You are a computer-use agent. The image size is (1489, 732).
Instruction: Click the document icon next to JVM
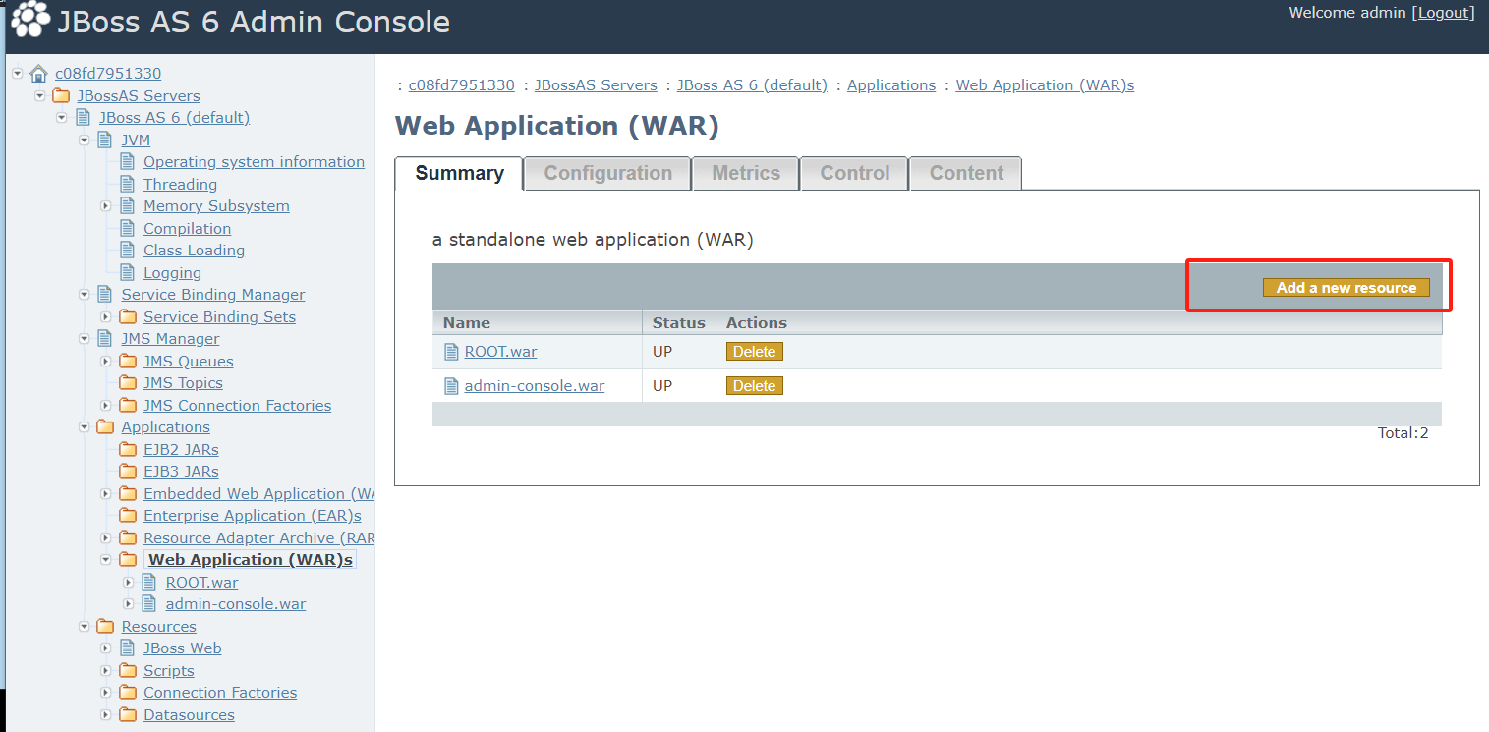pyautogui.click(x=104, y=140)
